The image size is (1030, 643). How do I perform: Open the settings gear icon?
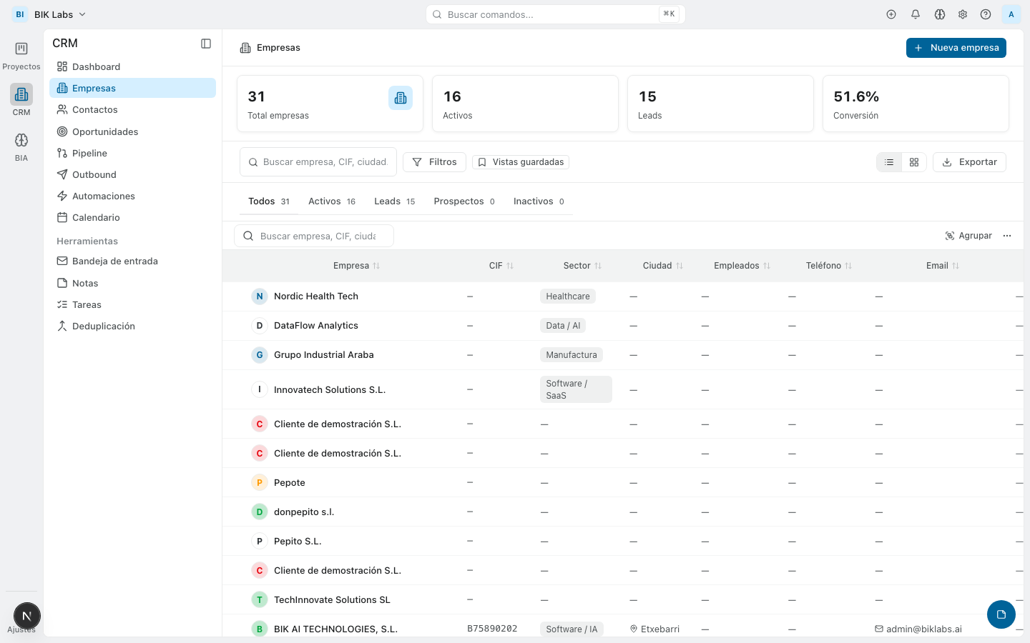click(963, 14)
